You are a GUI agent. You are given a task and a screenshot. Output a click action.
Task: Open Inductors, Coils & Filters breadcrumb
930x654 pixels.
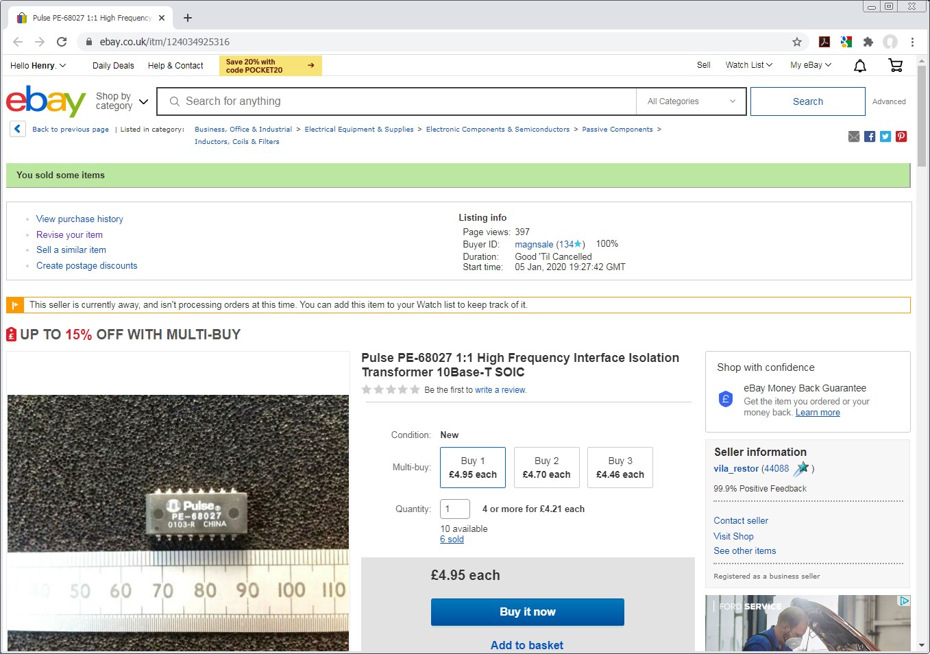point(237,142)
